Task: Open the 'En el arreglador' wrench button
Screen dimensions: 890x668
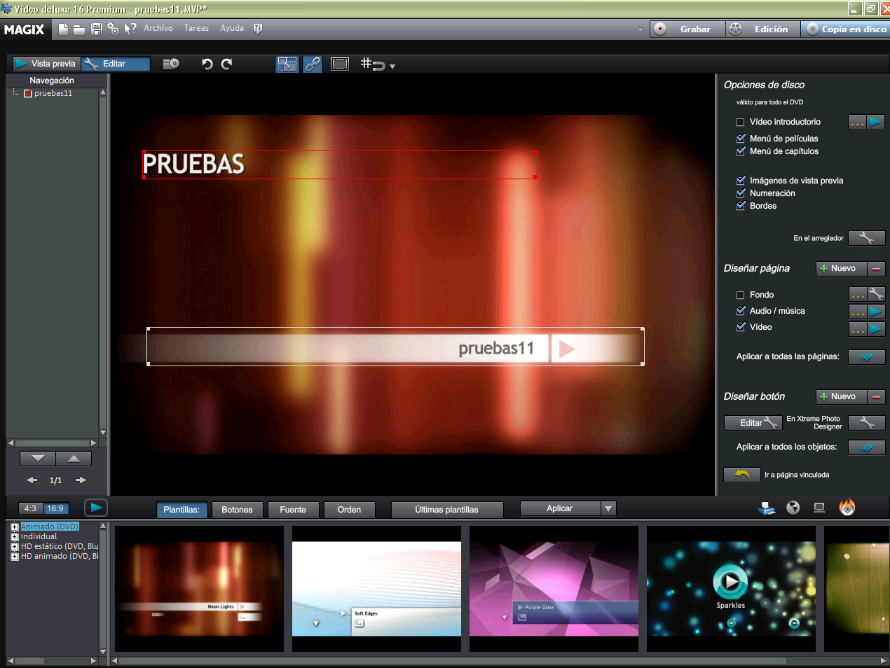Action: pyautogui.click(x=866, y=238)
